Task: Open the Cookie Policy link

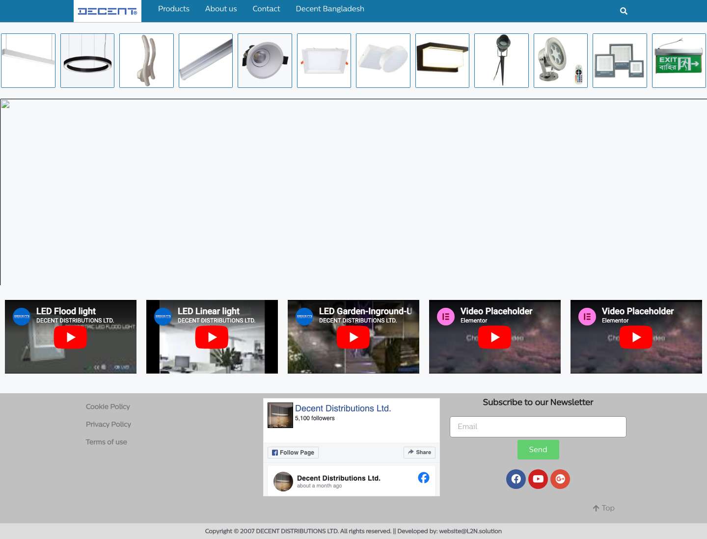Action: pyautogui.click(x=108, y=406)
